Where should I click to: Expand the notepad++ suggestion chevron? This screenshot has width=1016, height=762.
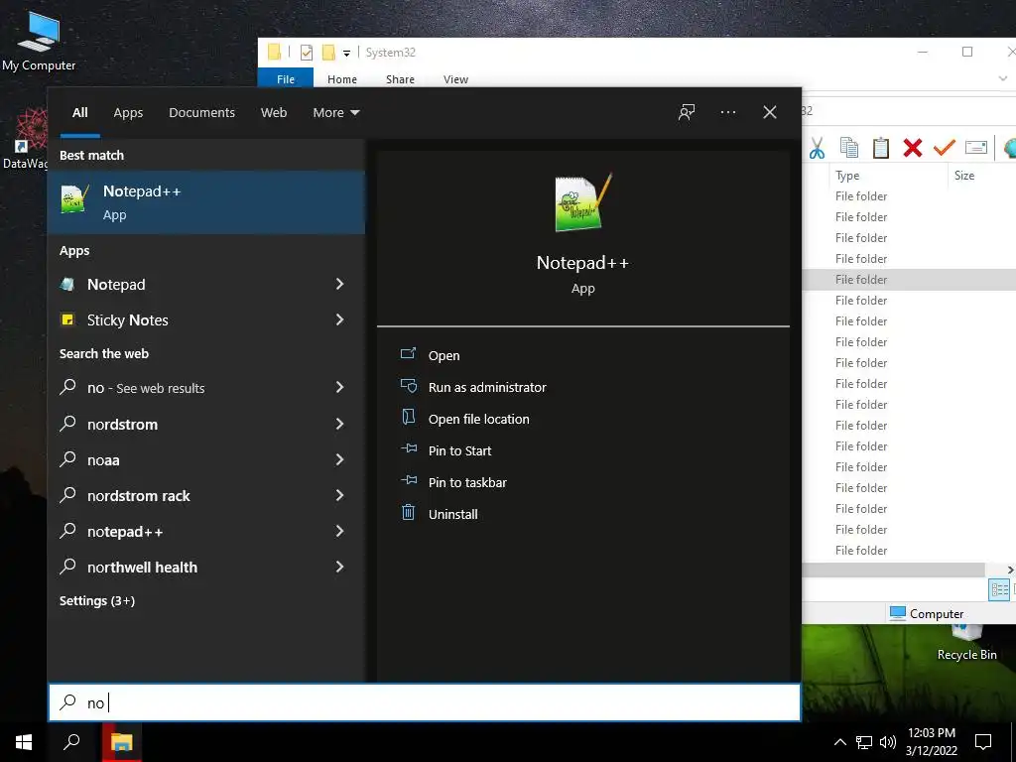pos(339,531)
